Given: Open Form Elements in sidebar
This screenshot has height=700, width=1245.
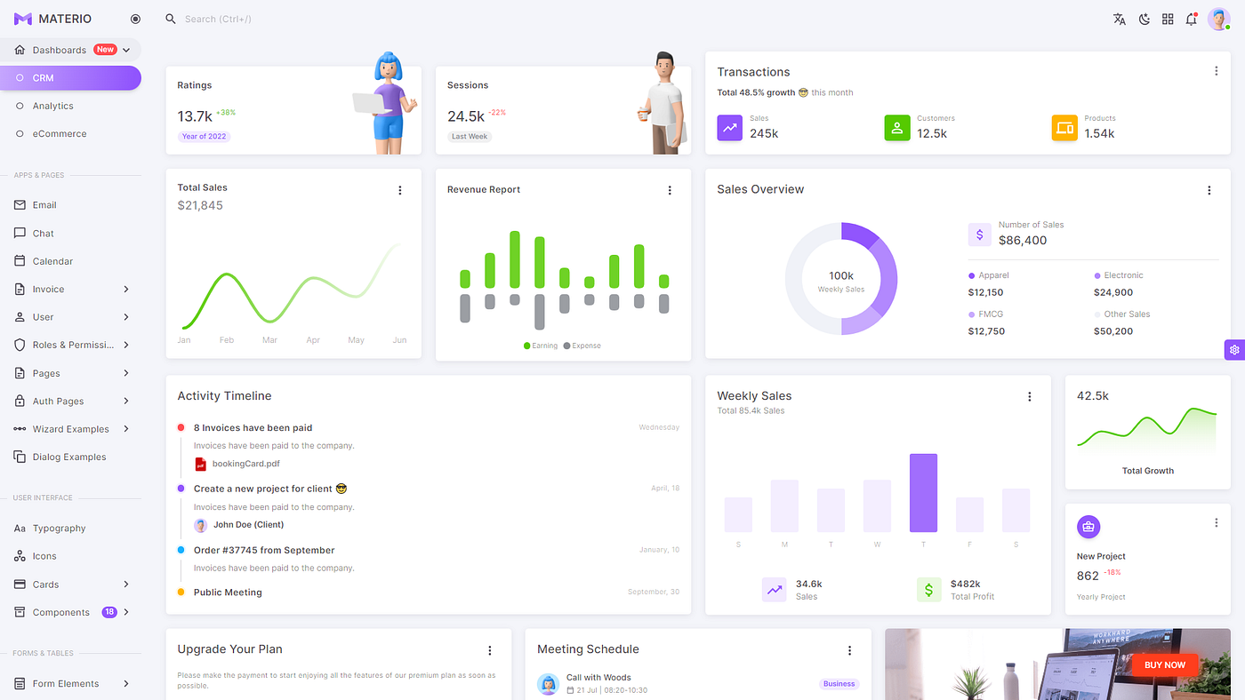Looking at the screenshot, I should coord(66,684).
